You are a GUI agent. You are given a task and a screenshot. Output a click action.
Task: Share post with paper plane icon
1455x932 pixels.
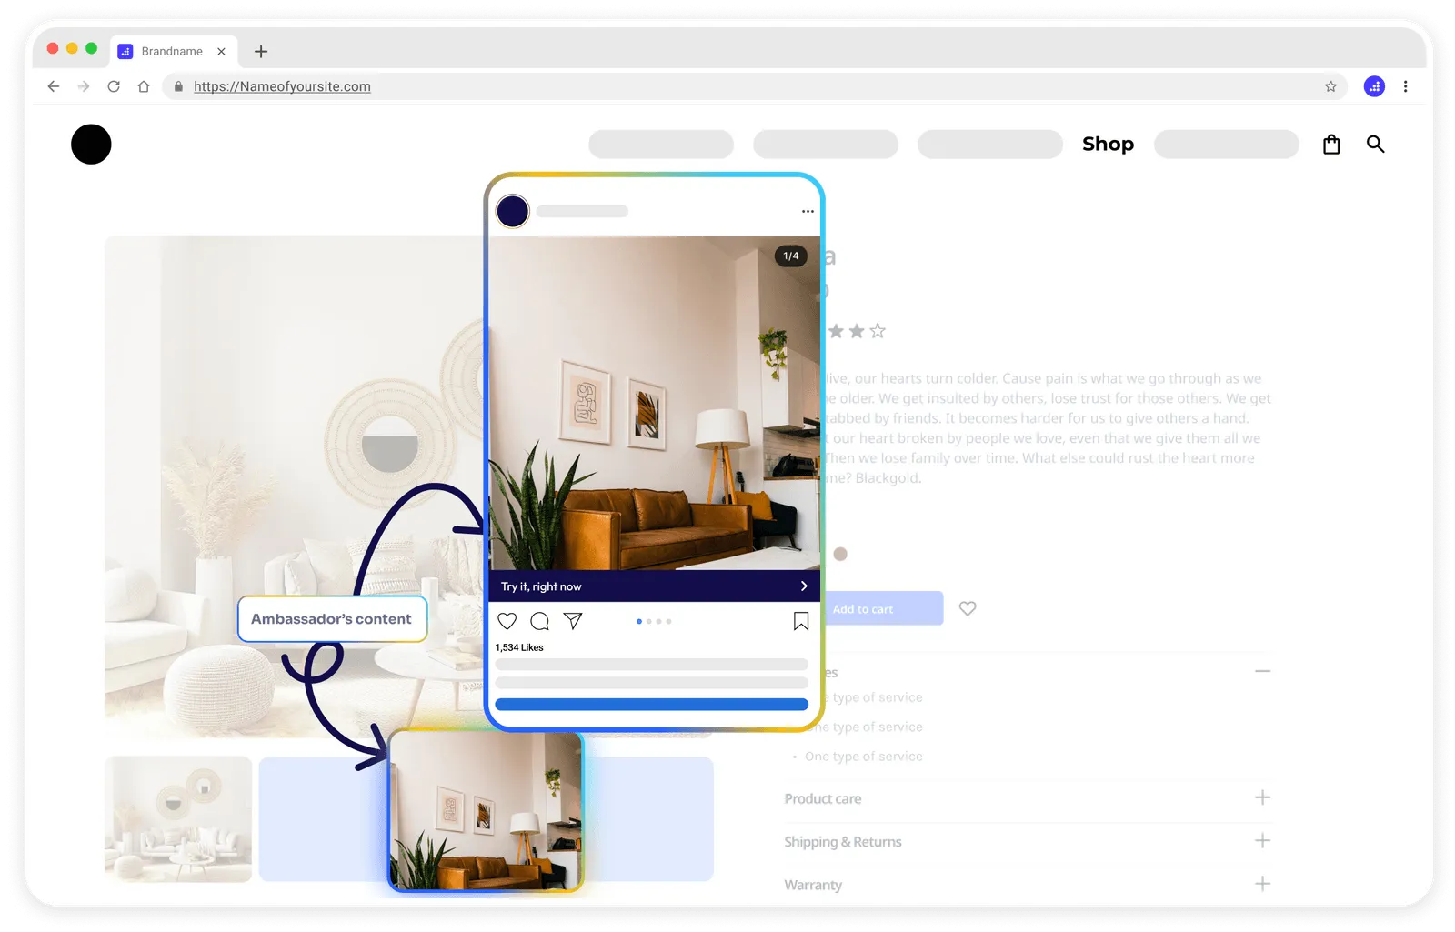(x=573, y=621)
